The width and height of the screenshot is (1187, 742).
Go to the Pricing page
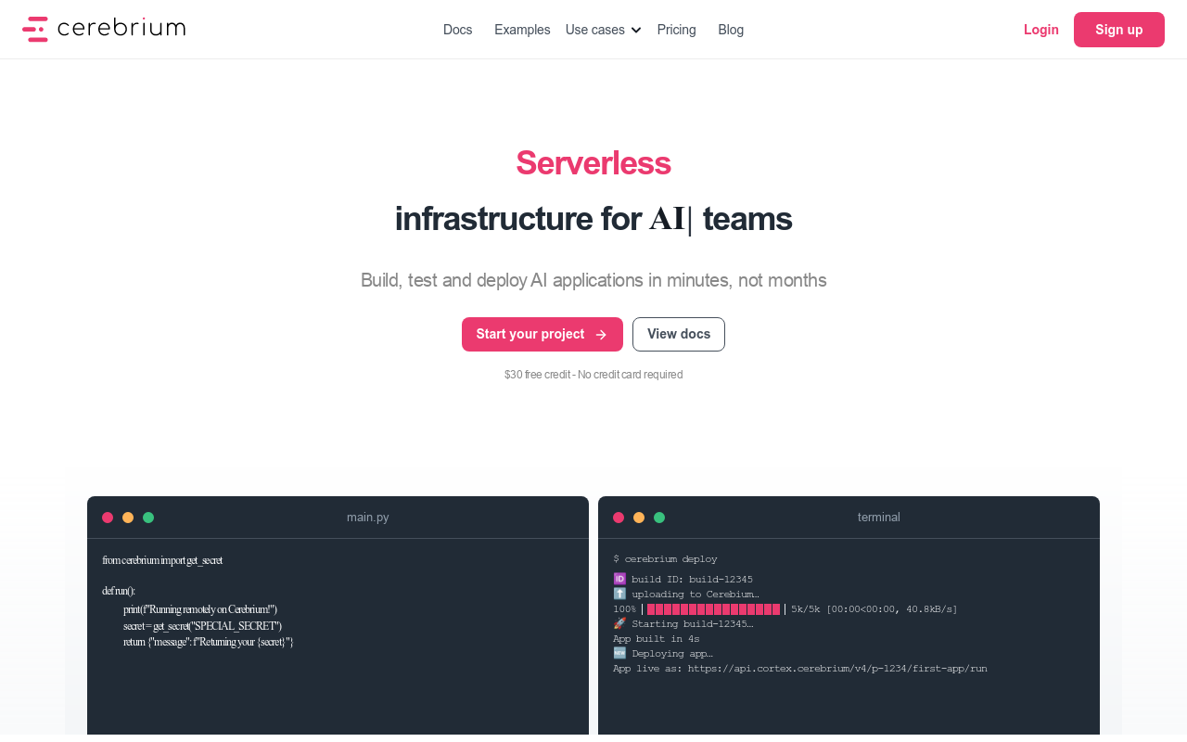(x=676, y=30)
